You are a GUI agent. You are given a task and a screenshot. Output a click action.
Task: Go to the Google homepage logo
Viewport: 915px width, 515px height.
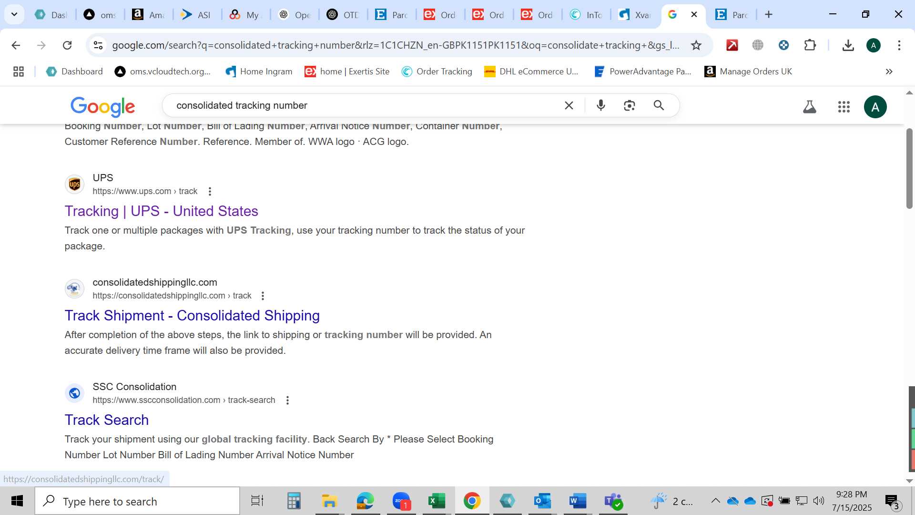tap(103, 106)
